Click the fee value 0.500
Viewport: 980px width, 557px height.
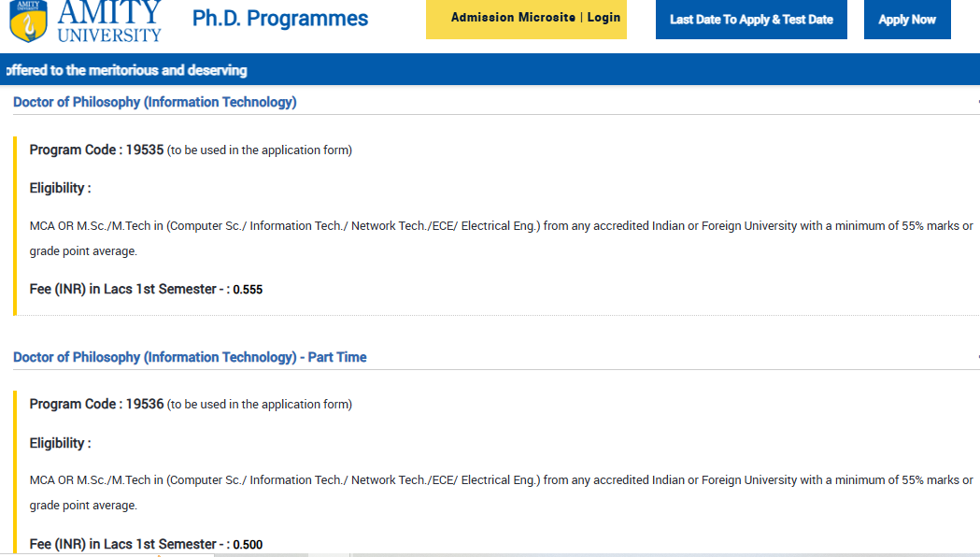point(248,544)
